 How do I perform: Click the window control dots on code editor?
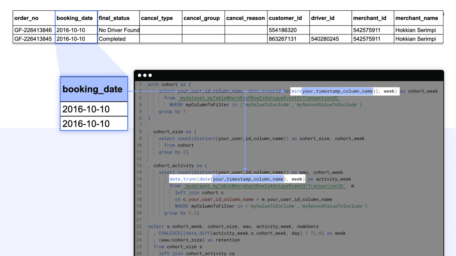[145, 75]
